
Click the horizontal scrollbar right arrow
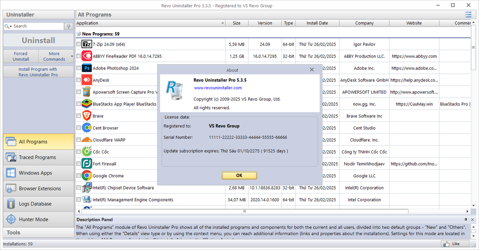[x=468, y=212]
